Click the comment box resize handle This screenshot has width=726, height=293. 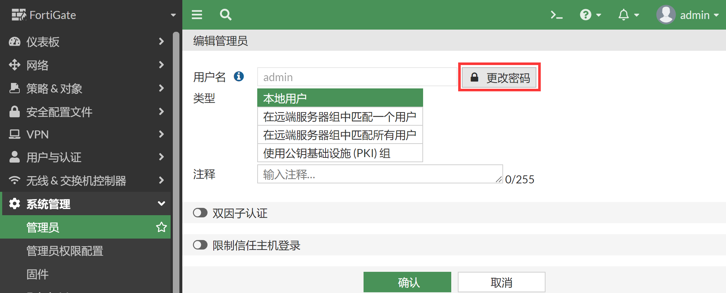[499, 179]
